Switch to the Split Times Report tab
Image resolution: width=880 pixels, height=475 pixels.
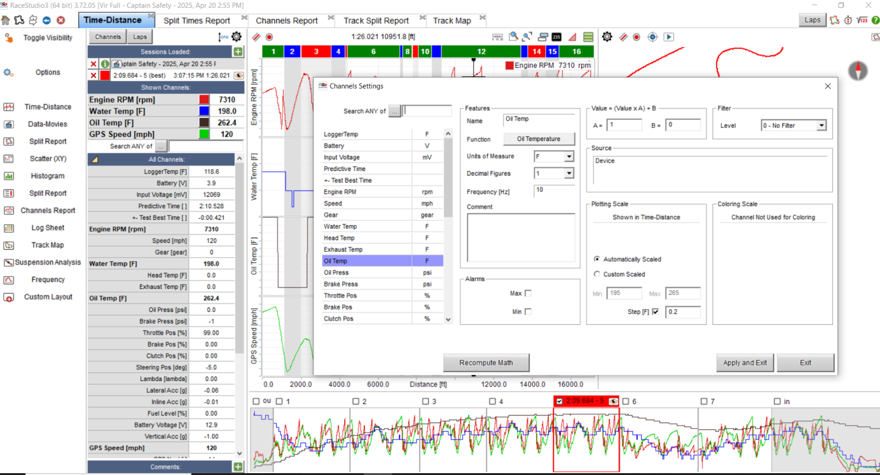(x=197, y=20)
